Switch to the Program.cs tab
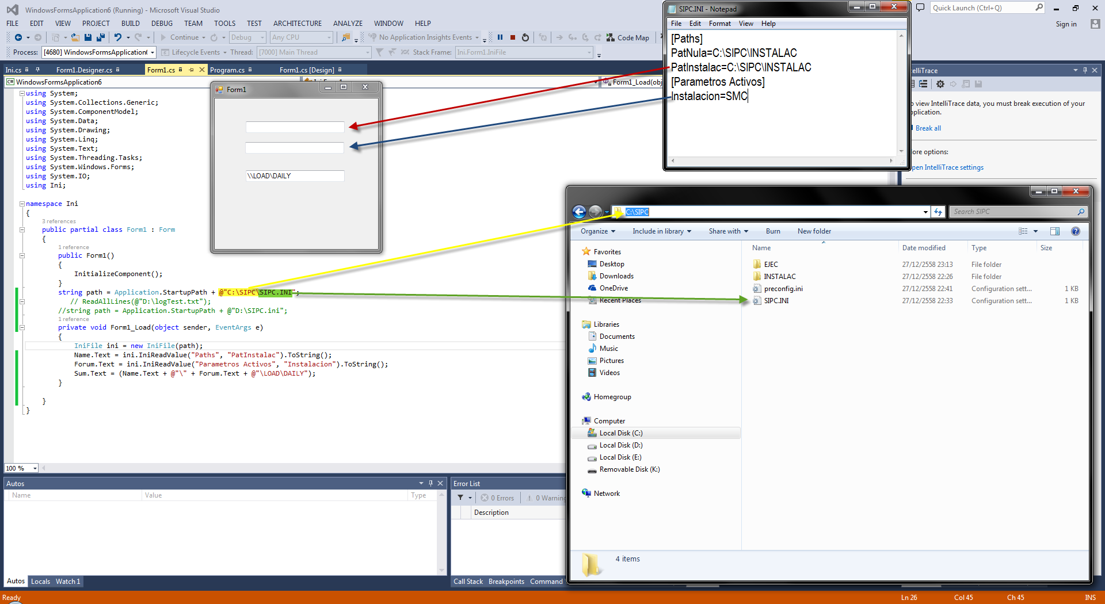The height and width of the screenshot is (604, 1105). coord(227,70)
